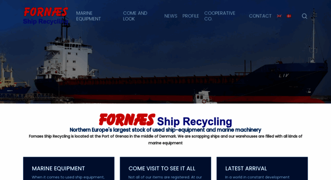
Task: Click the Marine Equipment card description text
Action: tap(68, 177)
